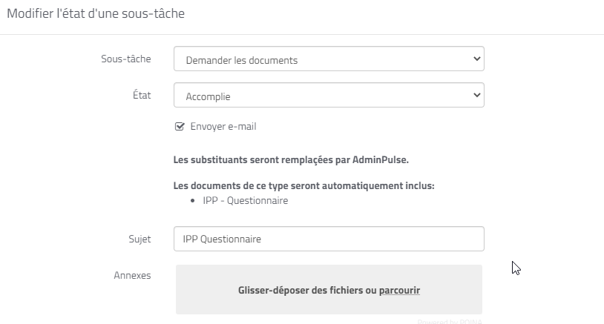Click the "État" field label

coord(140,95)
